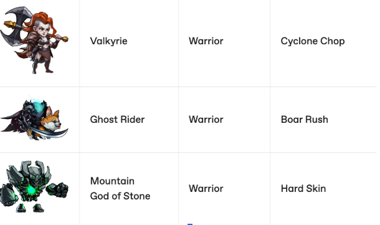This screenshot has height=225, width=380.
Task: Click Warrior class in the Mountain row
Action: click(206, 189)
